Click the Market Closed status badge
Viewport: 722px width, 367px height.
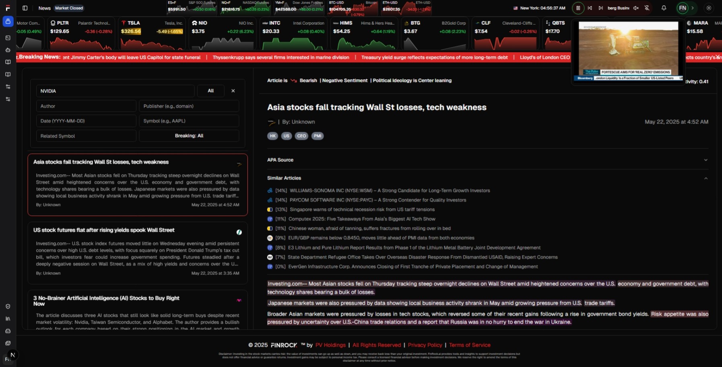click(69, 8)
